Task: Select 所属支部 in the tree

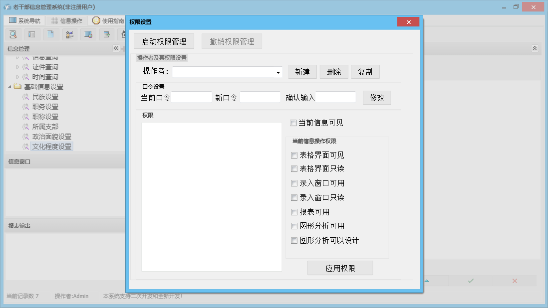Action: click(x=45, y=127)
